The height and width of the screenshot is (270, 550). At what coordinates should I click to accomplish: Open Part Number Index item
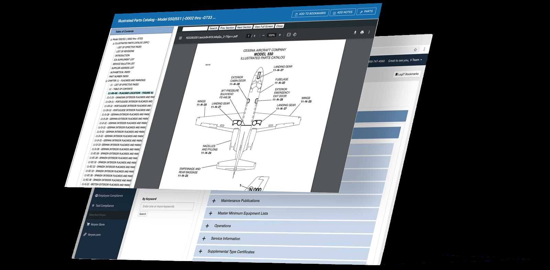(119, 76)
